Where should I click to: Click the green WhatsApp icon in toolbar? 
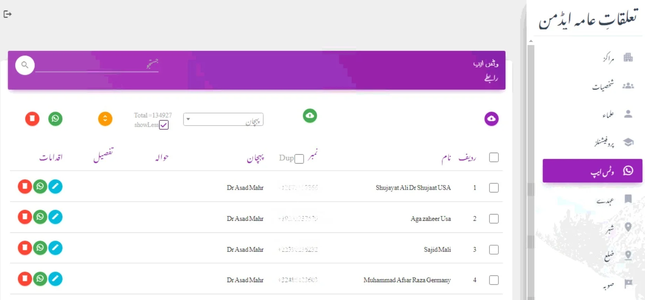(55, 119)
